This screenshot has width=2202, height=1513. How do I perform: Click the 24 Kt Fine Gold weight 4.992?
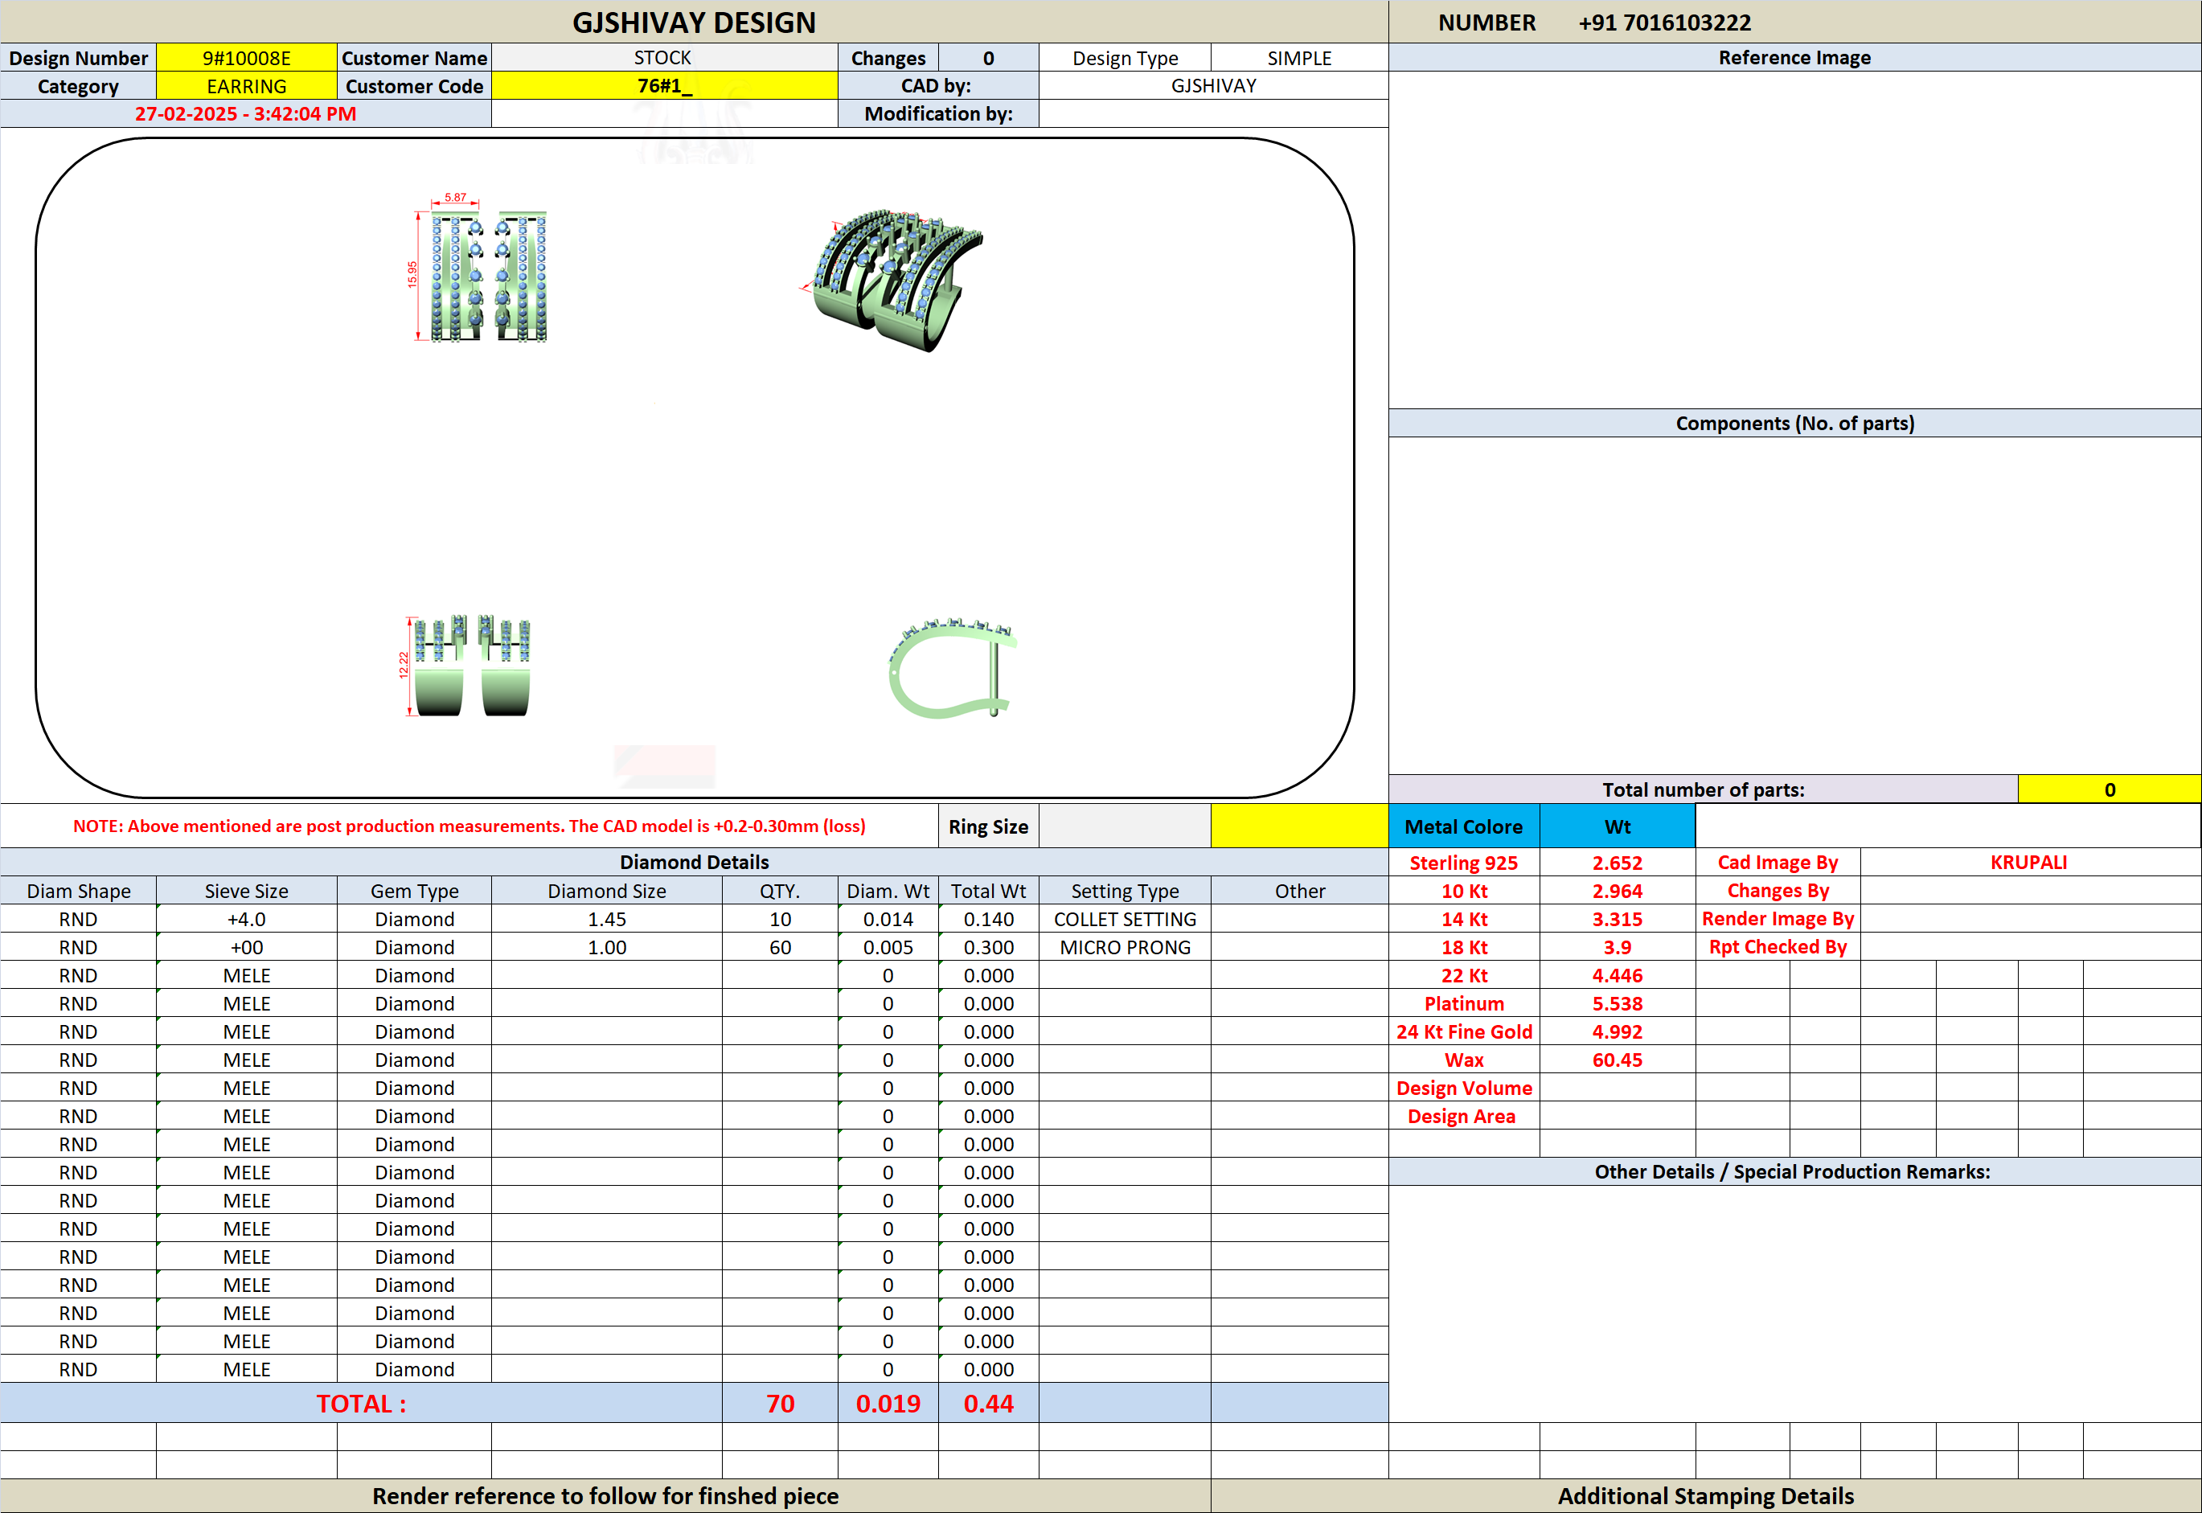pos(1618,1031)
